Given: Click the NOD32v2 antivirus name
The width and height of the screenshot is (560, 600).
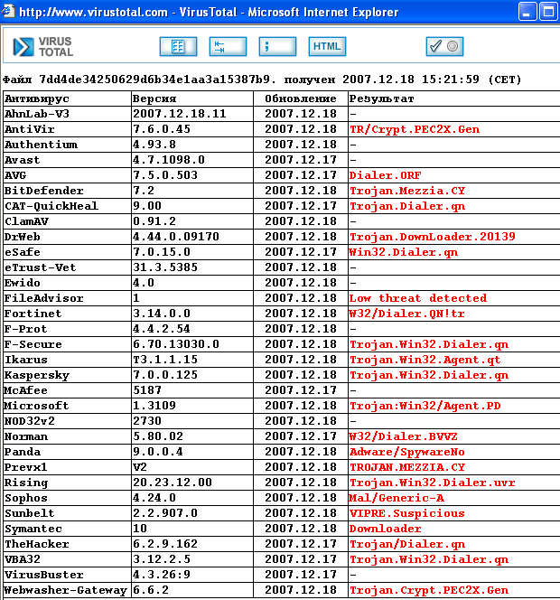Looking at the screenshot, I should pyautogui.click(x=30, y=421).
